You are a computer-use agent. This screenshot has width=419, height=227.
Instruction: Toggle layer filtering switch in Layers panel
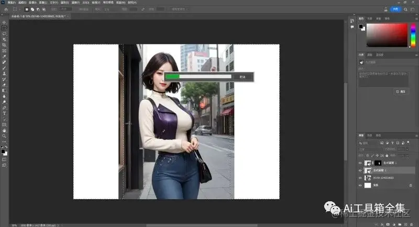(x=408, y=143)
